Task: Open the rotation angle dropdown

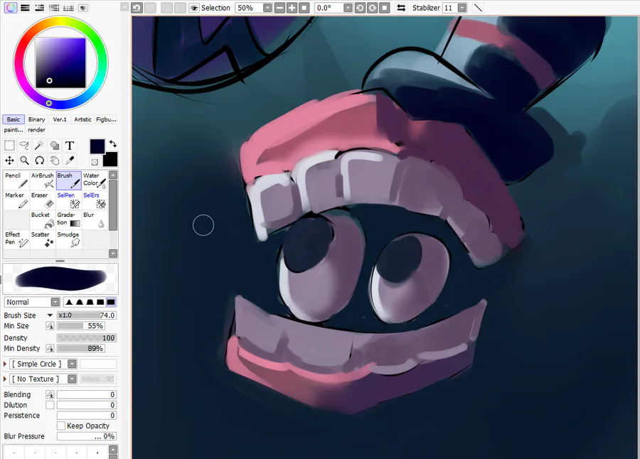Action: pyautogui.click(x=348, y=8)
